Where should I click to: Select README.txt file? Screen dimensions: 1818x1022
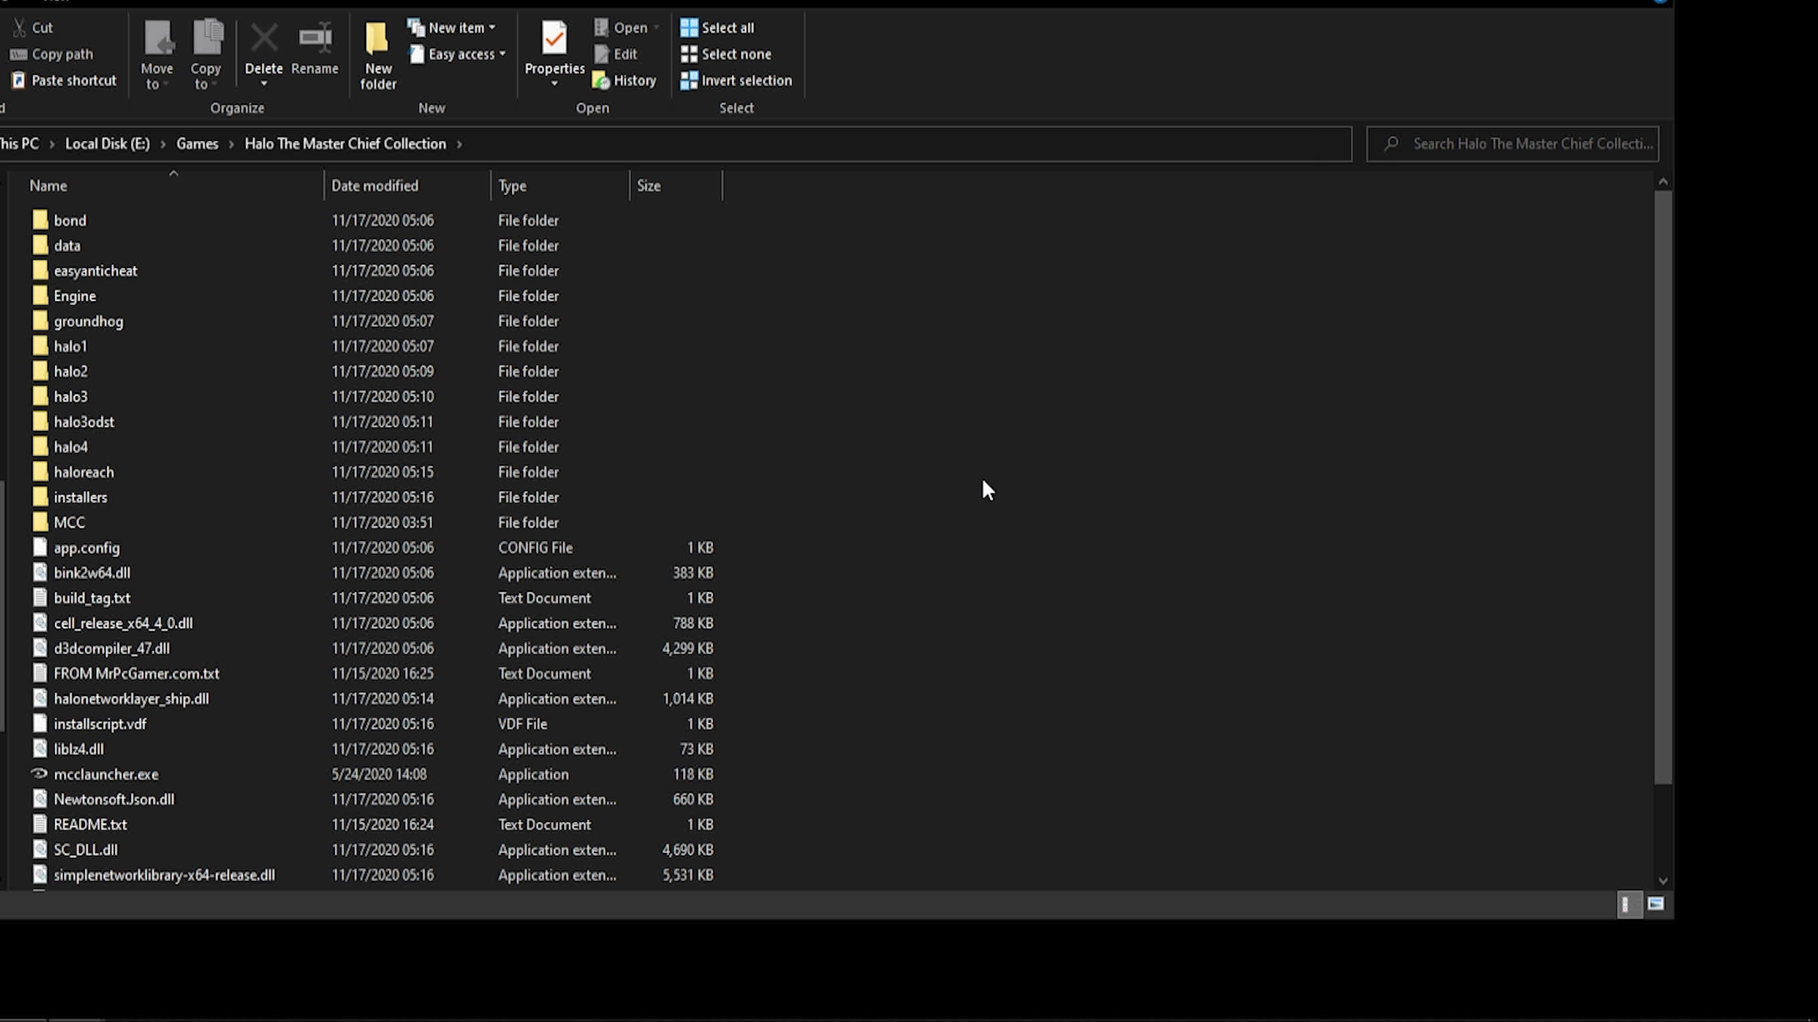(90, 824)
